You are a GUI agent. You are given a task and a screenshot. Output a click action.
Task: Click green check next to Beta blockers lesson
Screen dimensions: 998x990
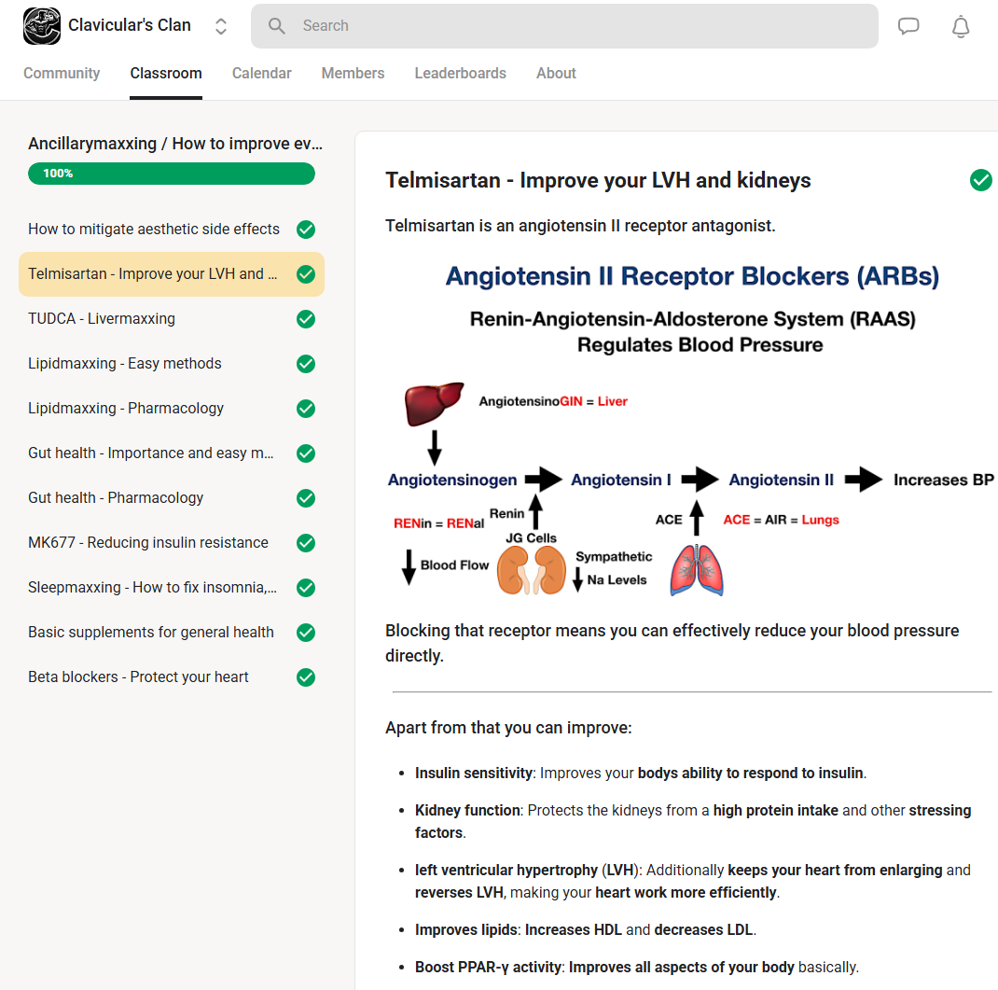point(306,677)
